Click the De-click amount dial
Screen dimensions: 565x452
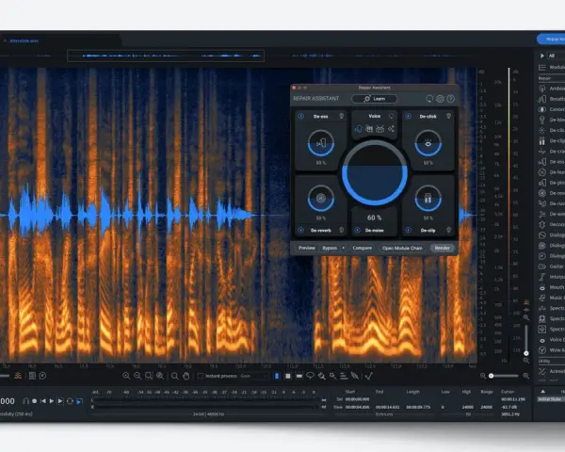coord(428,143)
